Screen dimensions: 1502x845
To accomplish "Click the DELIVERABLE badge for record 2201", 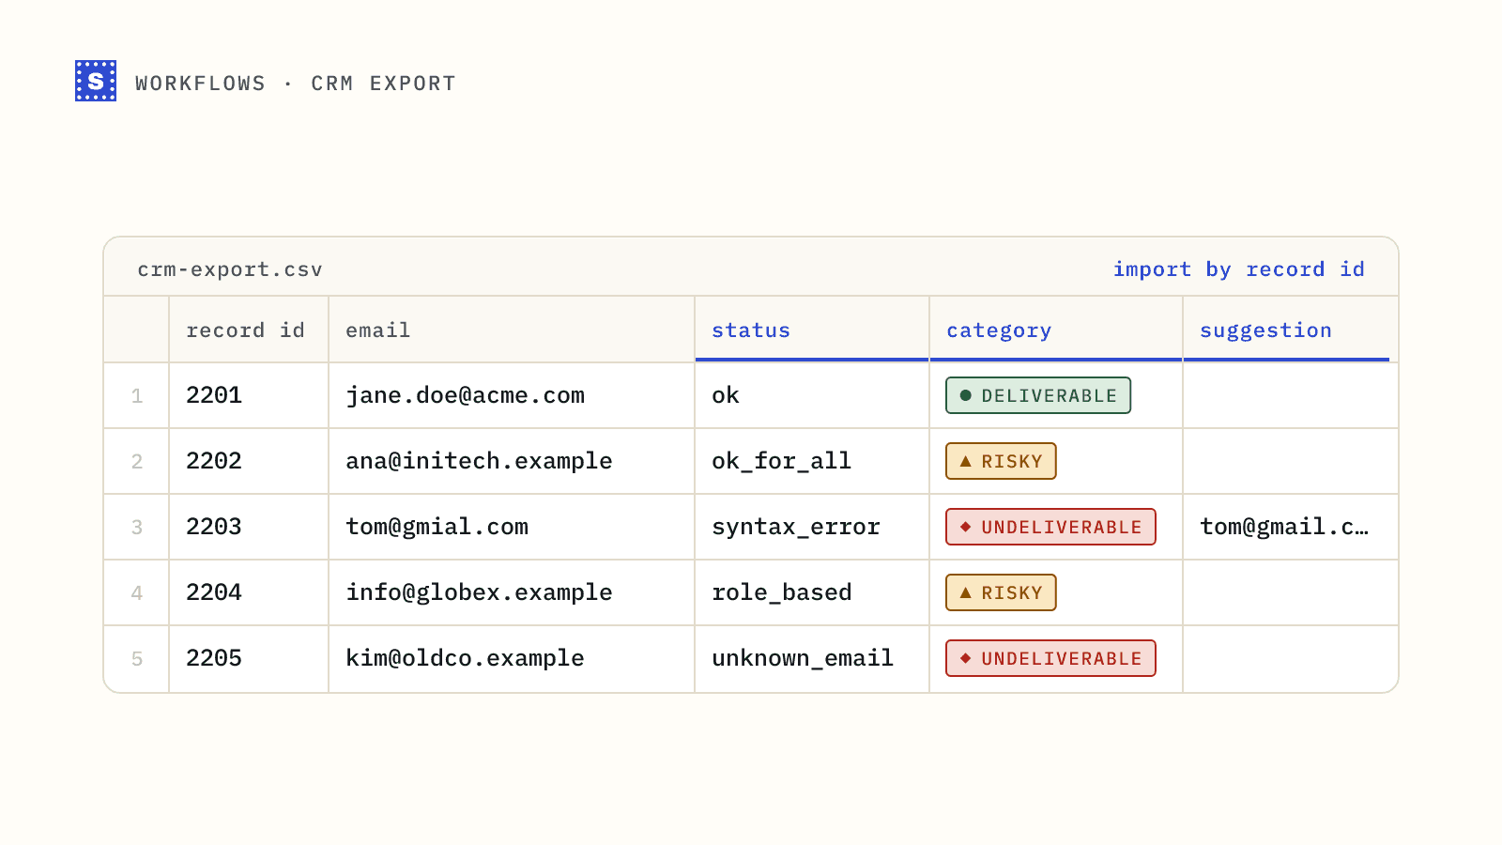I will tap(1038, 395).
